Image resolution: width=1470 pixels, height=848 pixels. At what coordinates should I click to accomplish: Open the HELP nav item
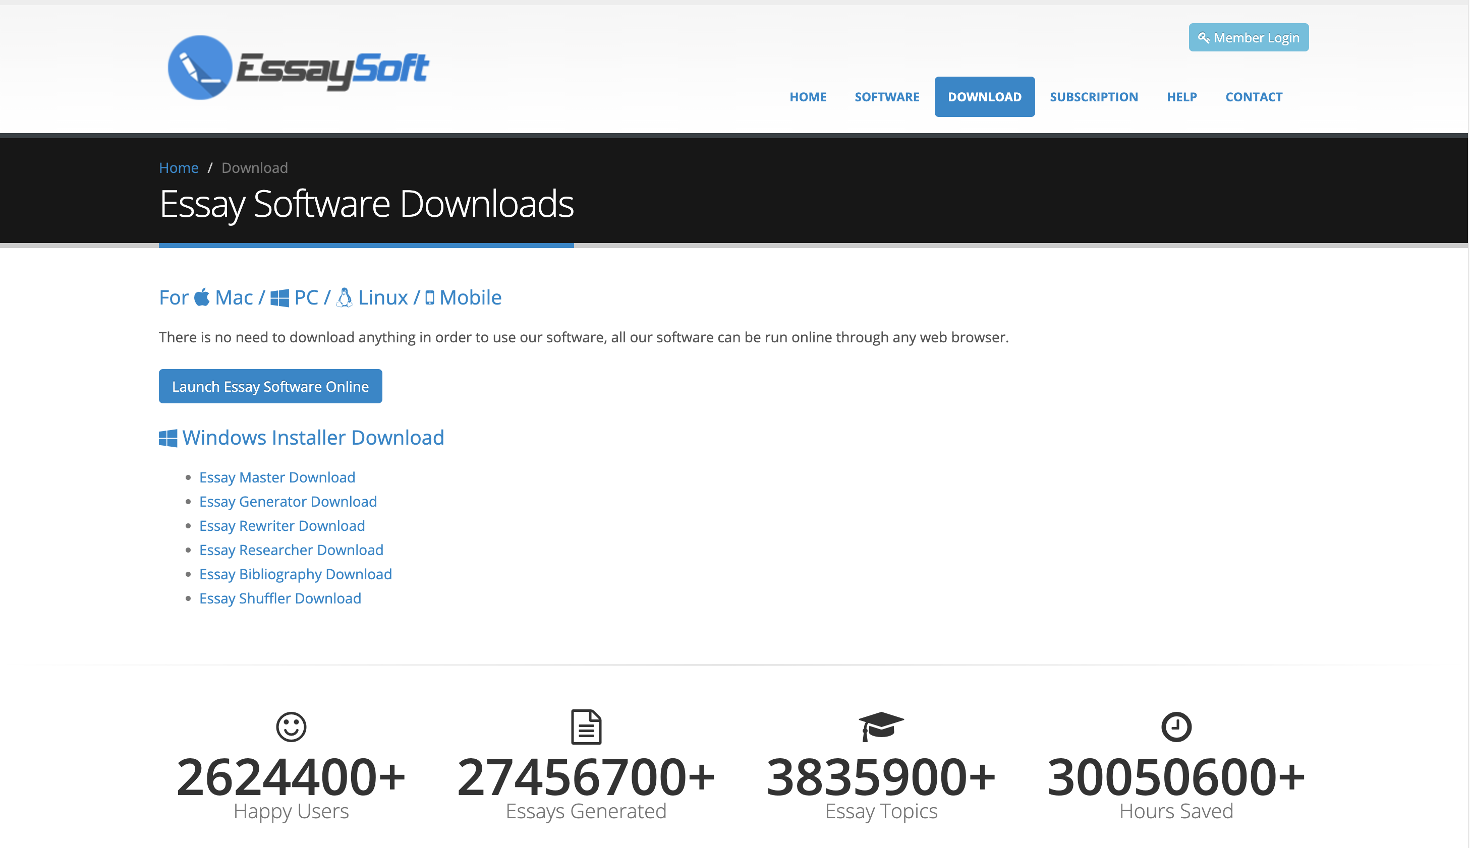point(1181,97)
